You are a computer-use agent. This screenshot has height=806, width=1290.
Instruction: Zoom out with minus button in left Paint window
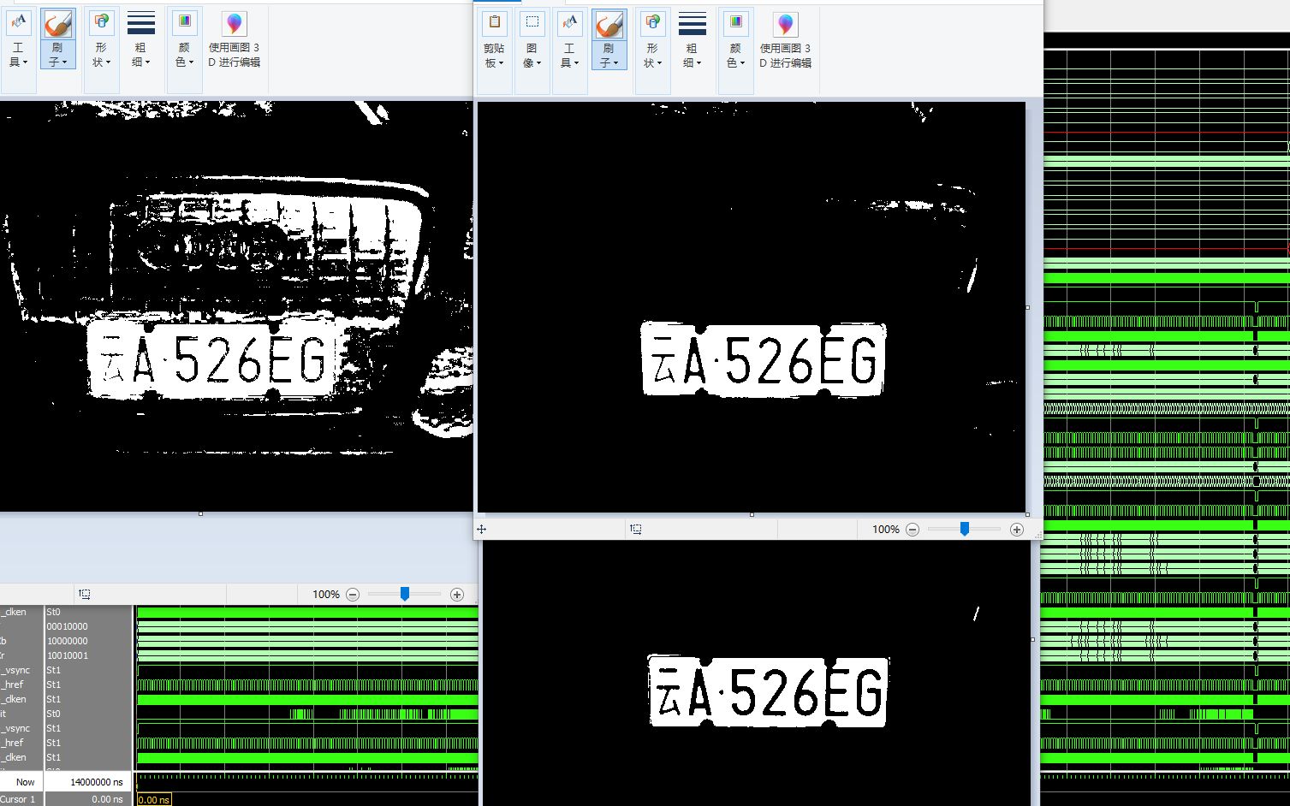point(353,595)
